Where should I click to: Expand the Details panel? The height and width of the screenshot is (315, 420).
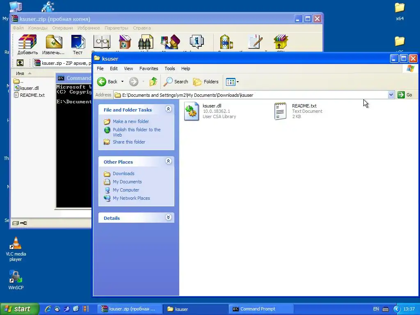[x=169, y=217]
